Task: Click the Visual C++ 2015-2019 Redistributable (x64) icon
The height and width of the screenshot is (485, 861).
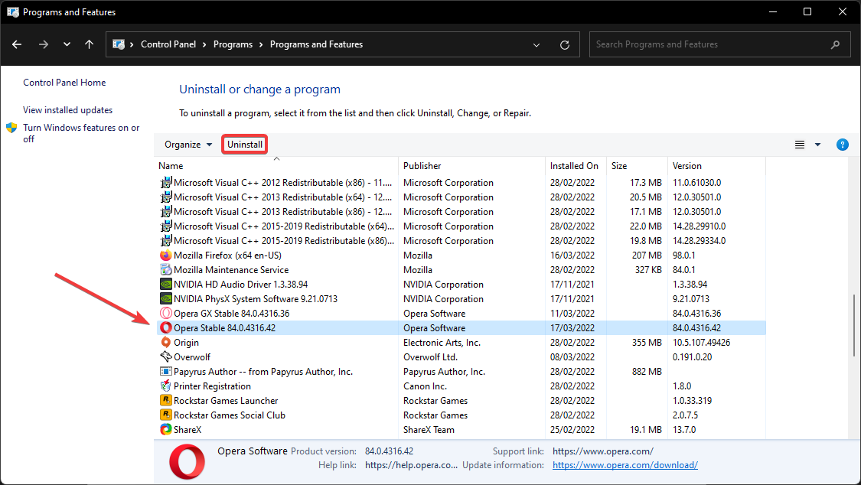Action: pyautogui.click(x=166, y=226)
